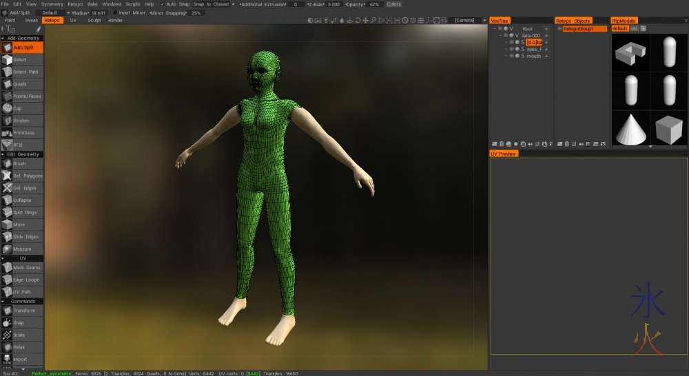Viewport: 689px width, 376px height.
Task: Pick the Mark Seams tool
Action: [x=26, y=267]
